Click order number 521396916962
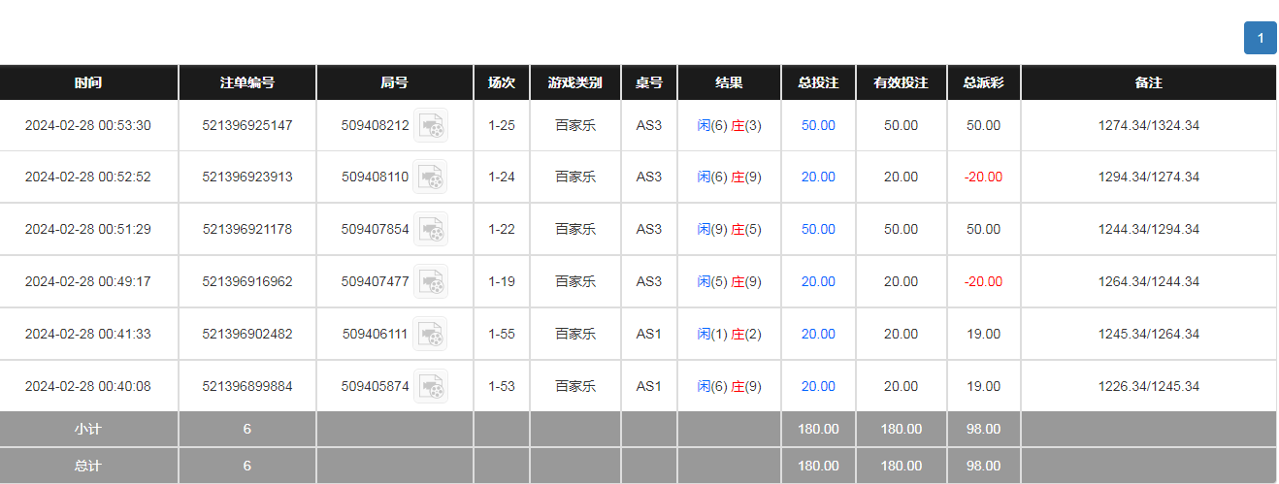Image resolution: width=1279 pixels, height=484 pixels. 247,282
